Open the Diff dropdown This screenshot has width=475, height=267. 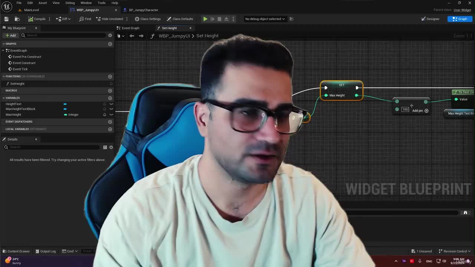click(x=63, y=19)
